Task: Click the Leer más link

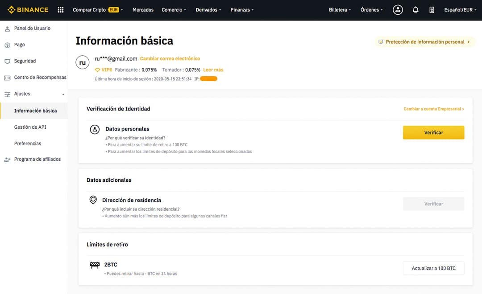Action: [213, 70]
